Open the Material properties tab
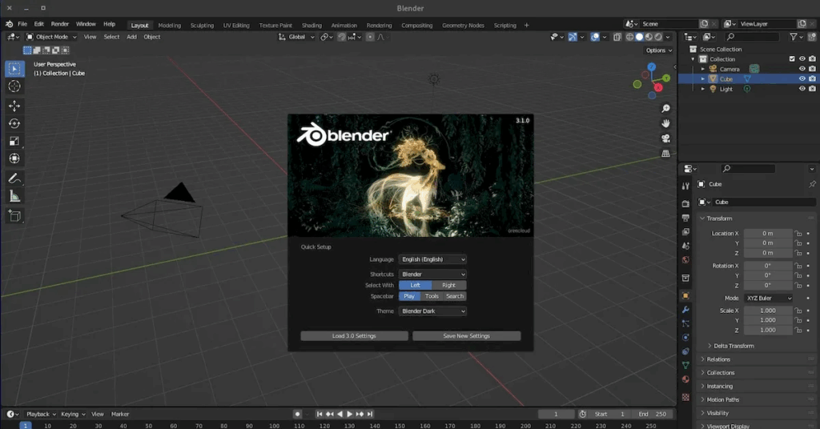The width and height of the screenshot is (820, 429). point(685,379)
